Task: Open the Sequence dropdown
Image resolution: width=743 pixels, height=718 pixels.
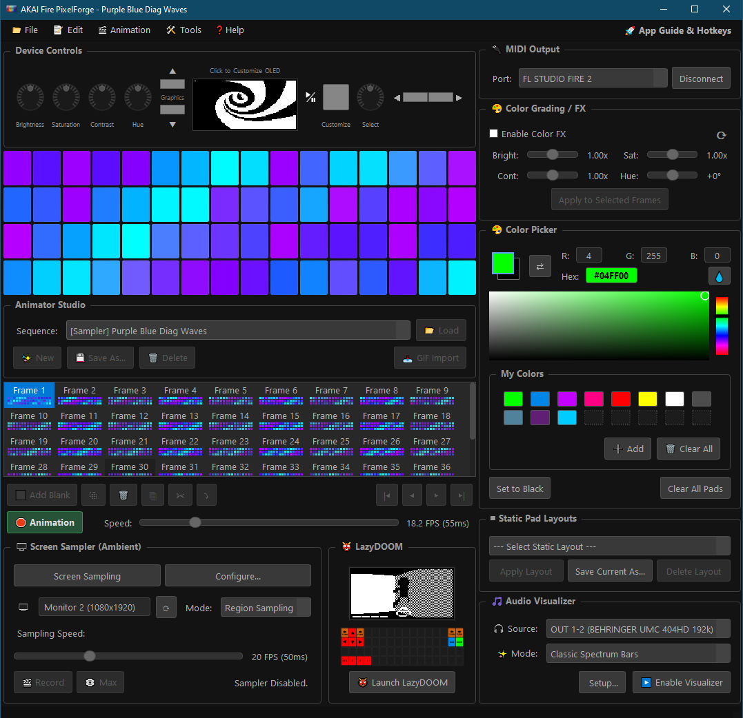Action: 238,330
